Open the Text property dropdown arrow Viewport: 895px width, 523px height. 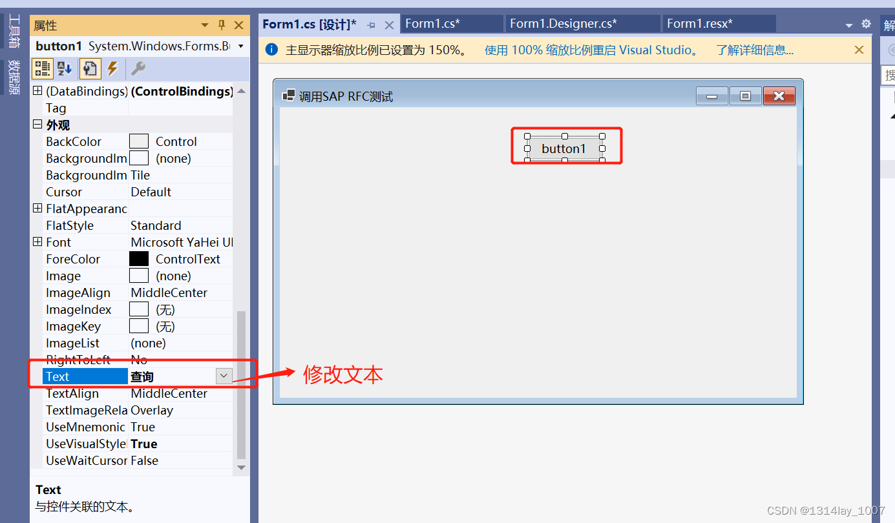(224, 376)
